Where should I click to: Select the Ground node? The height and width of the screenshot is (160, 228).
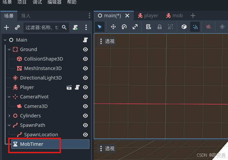(x=29, y=49)
